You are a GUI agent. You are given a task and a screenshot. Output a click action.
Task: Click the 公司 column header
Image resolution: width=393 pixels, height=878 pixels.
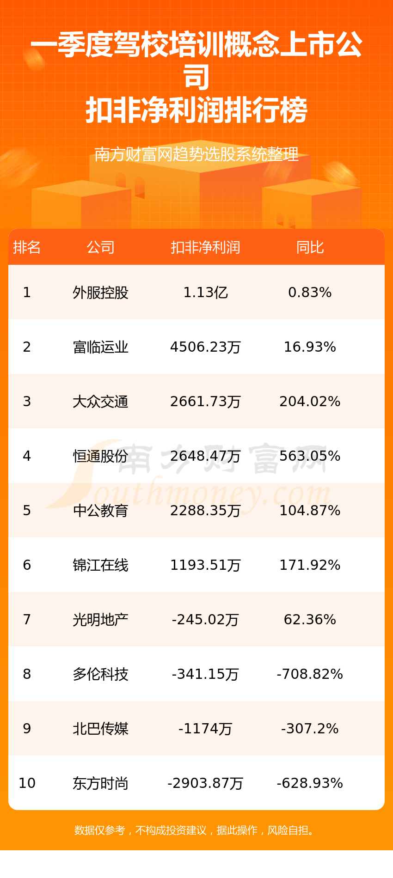tap(101, 248)
